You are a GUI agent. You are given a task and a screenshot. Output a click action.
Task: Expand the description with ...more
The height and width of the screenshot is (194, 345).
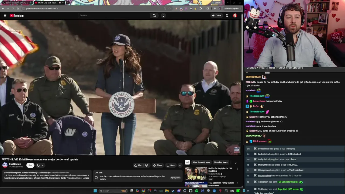pyautogui.click(x=86, y=178)
